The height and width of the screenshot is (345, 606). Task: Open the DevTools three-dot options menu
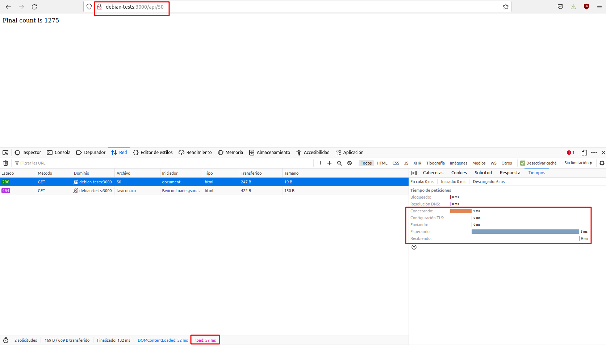click(594, 153)
